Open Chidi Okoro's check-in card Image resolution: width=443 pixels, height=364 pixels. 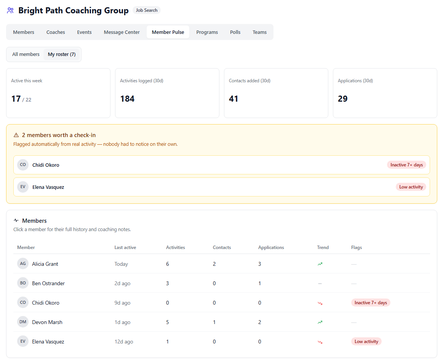[222, 164]
